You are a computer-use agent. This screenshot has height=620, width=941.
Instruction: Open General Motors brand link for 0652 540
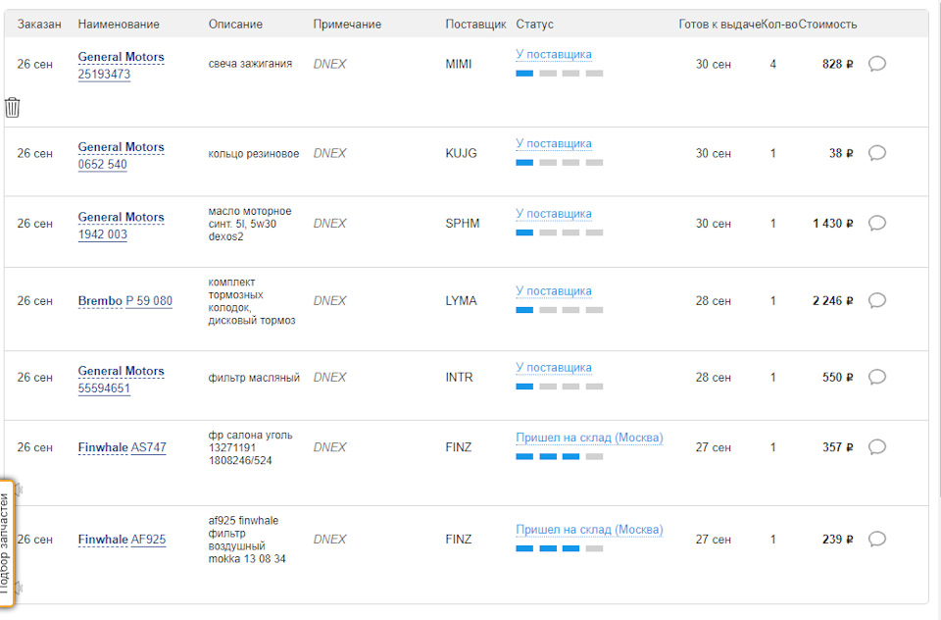121,147
